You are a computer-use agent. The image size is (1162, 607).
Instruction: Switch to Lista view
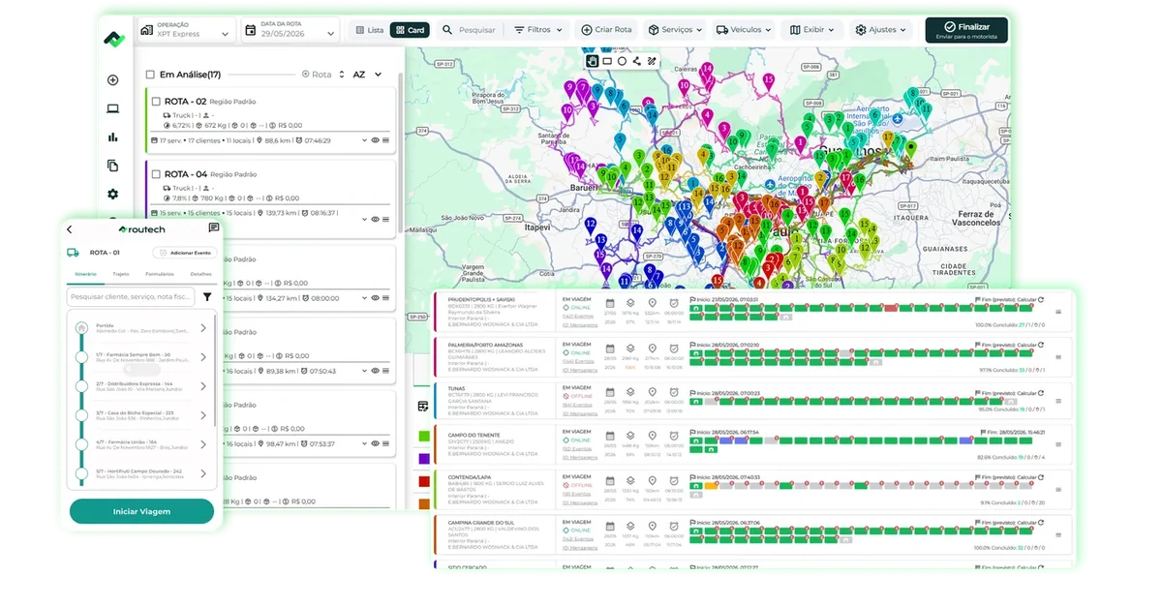coord(369,30)
